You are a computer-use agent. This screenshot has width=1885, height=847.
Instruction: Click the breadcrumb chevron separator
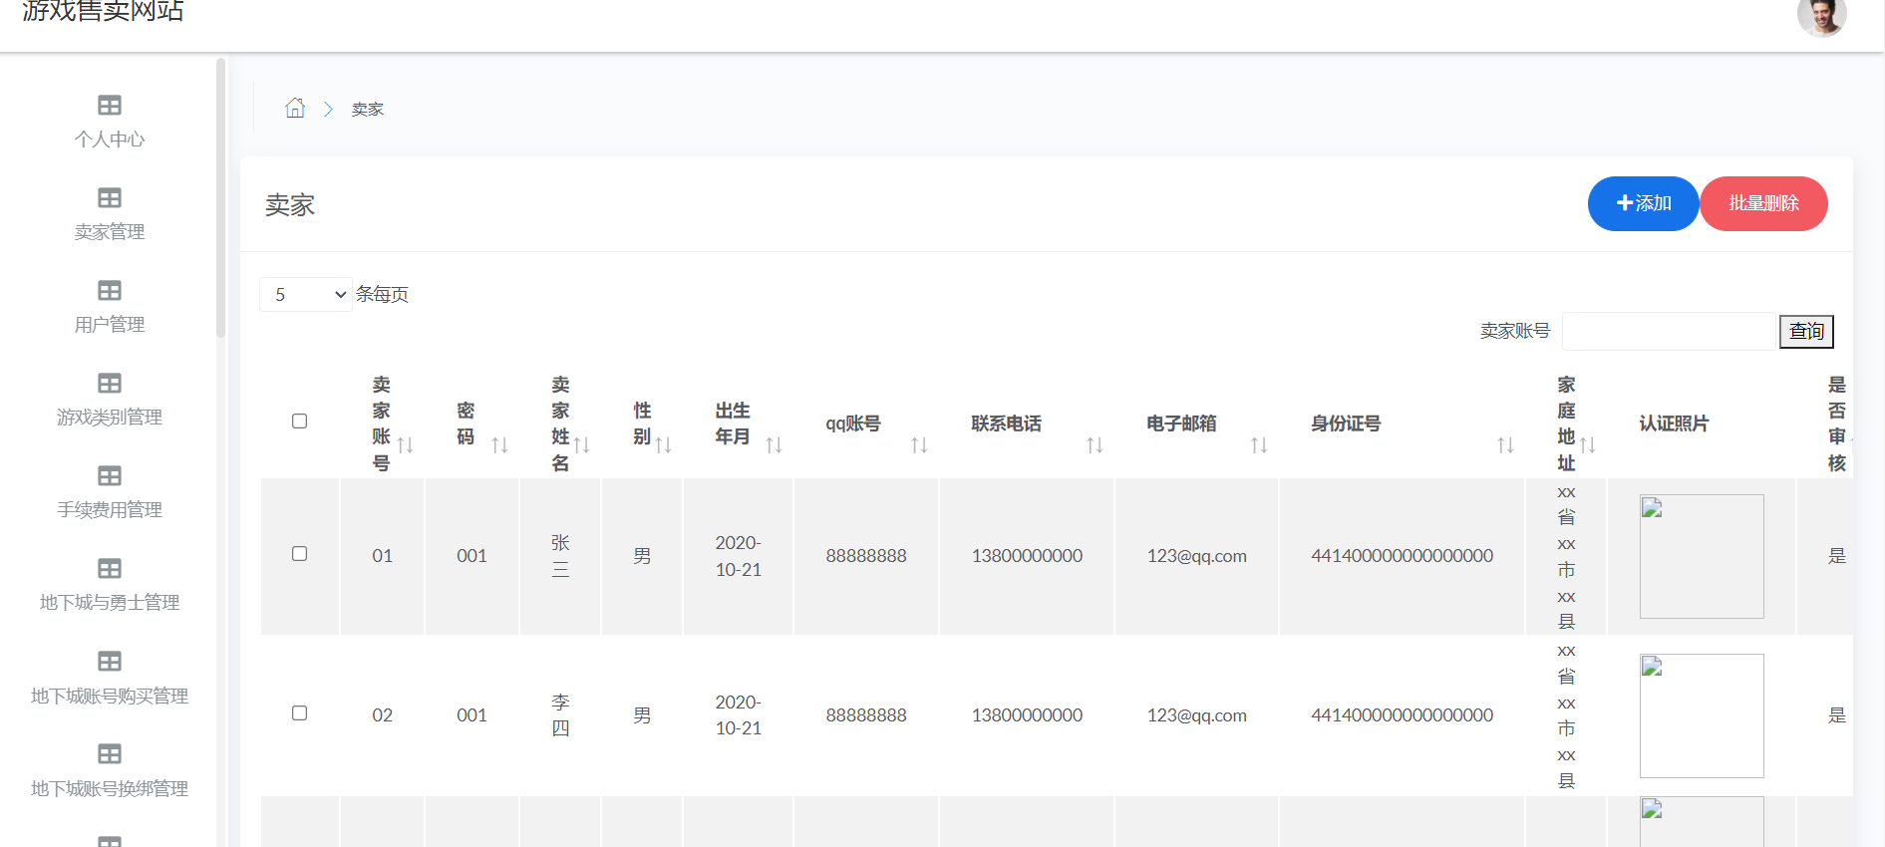(x=328, y=109)
